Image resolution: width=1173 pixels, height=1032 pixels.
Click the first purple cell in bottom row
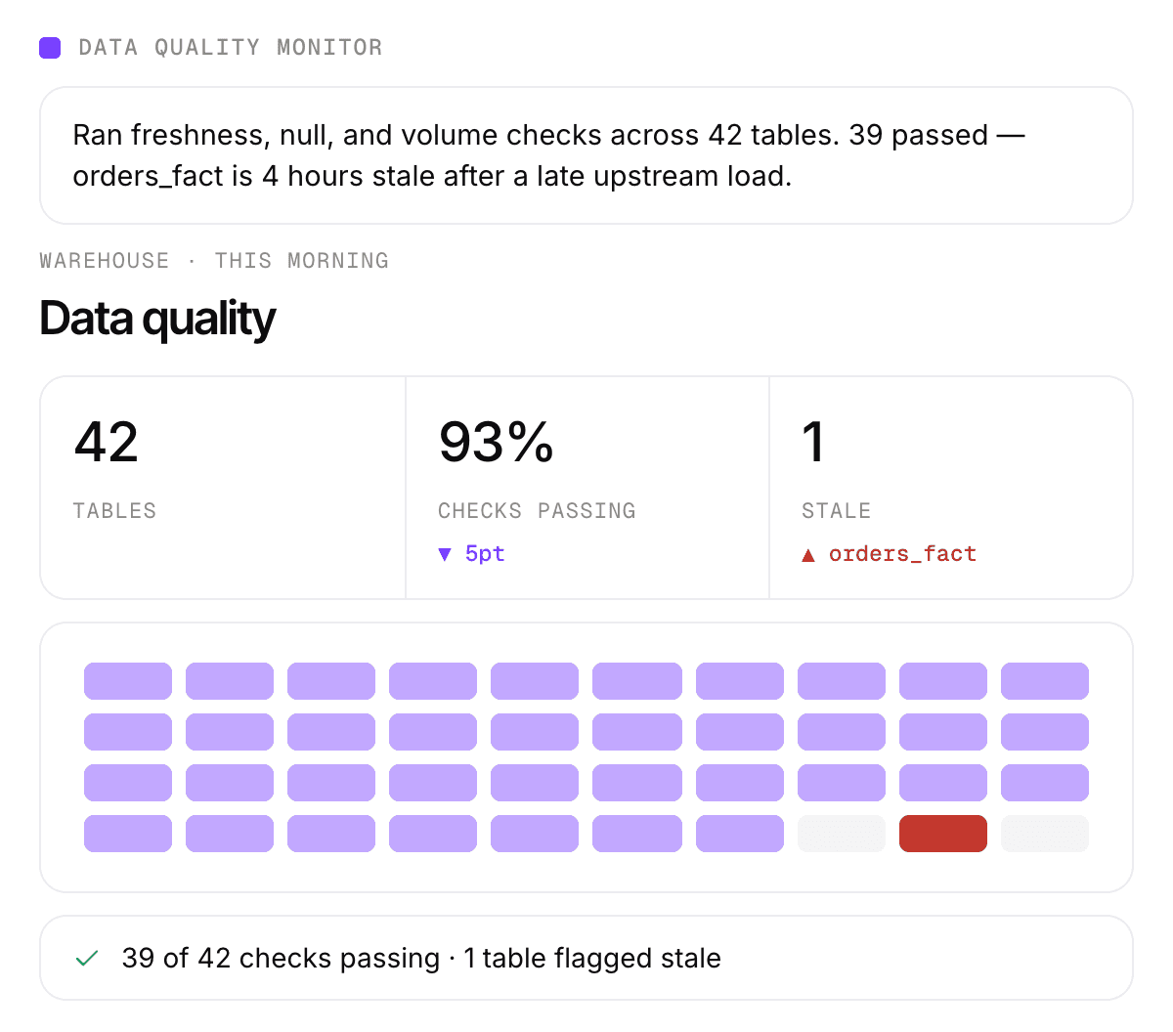pos(128,834)
